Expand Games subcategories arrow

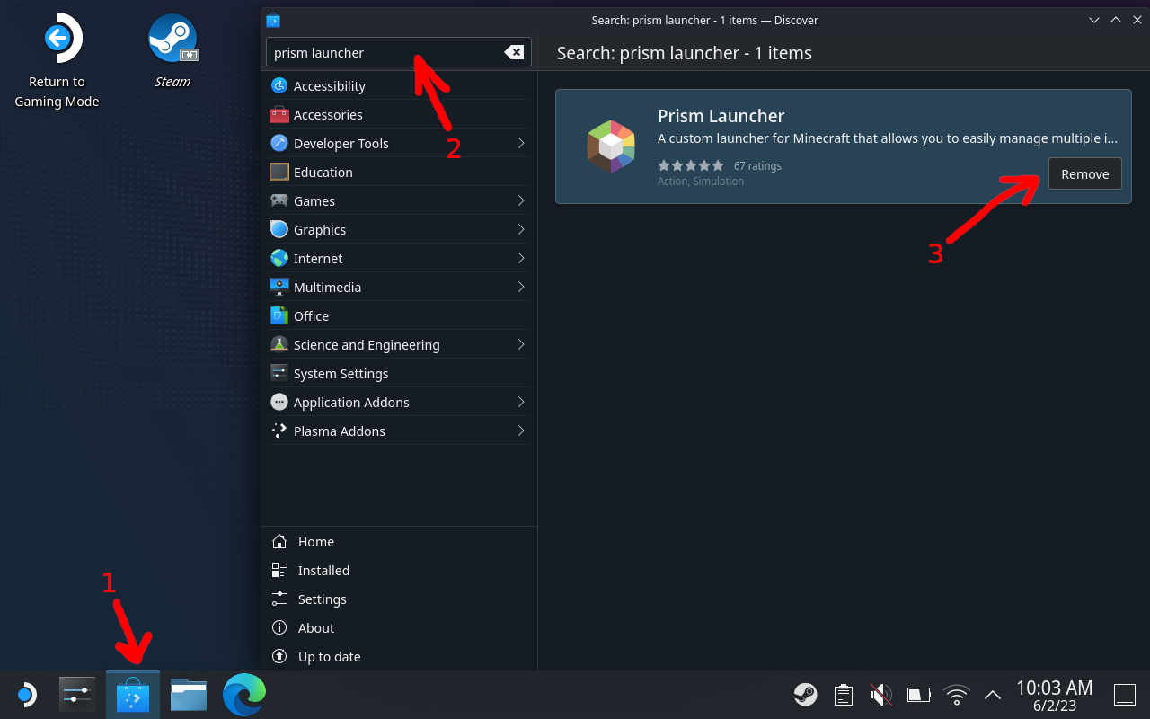point(521,200)
